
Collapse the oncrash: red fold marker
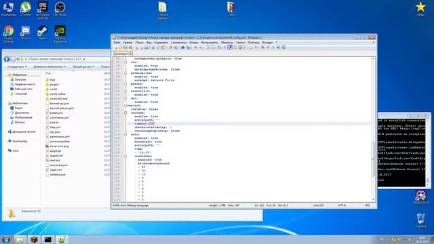(125, 113)
